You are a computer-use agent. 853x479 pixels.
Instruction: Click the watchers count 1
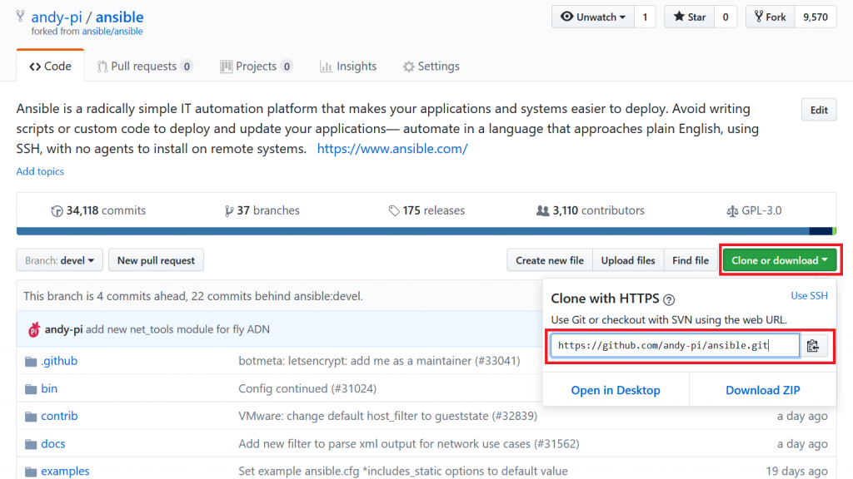(645, 17)
